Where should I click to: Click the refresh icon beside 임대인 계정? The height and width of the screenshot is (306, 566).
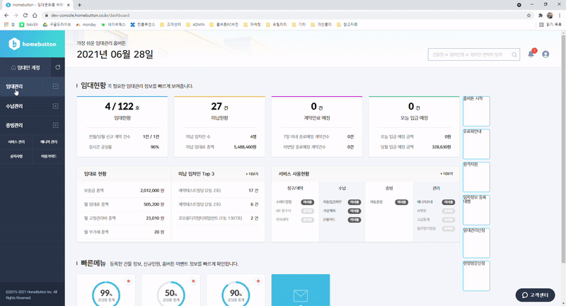pos(57,67)
